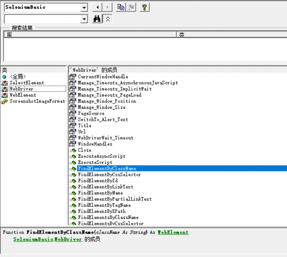Click the Go Back arrow button

97,7
